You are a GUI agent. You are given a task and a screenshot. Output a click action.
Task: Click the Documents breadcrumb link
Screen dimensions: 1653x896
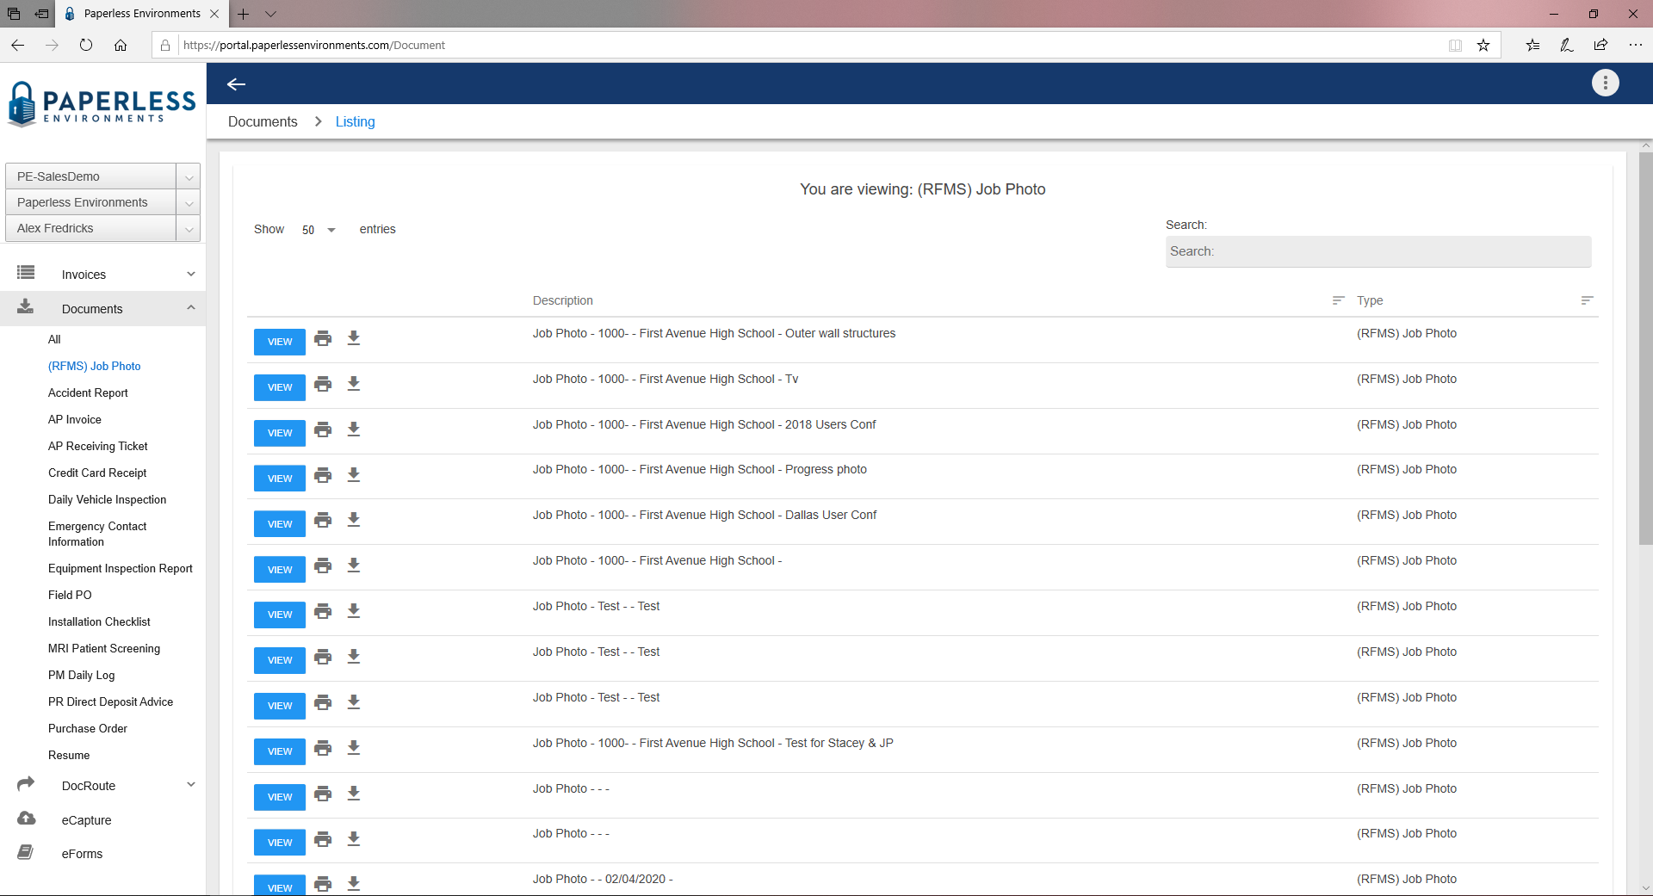[263, 122]
